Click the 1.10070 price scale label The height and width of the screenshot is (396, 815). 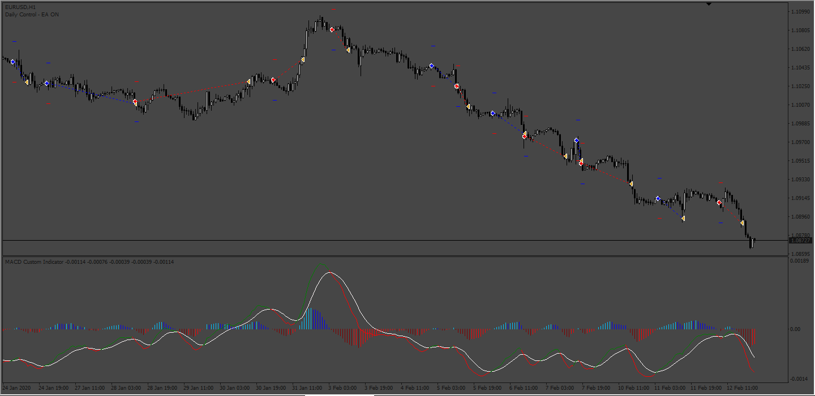[x=800, y=105]
